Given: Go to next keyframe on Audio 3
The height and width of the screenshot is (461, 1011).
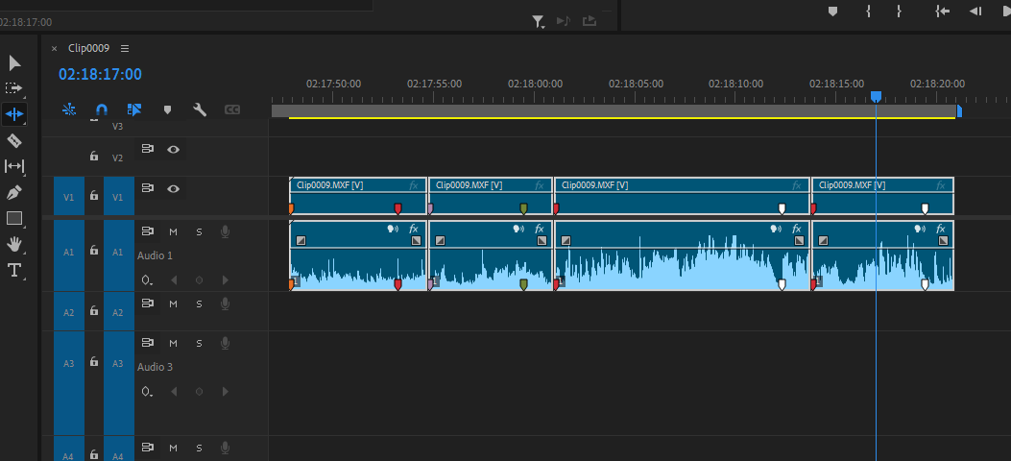Looking at the screenshot, I should coord(225,392).
